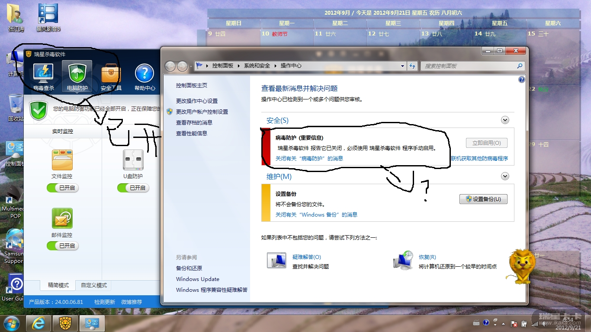
Task: Open 帮助中心 in Rising Antivirus
Action: [x=145, y=77]
